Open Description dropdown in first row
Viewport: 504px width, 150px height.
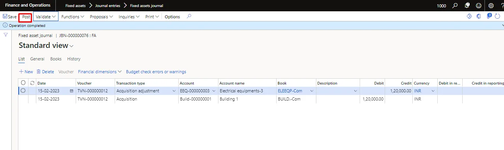pos(355,91)
